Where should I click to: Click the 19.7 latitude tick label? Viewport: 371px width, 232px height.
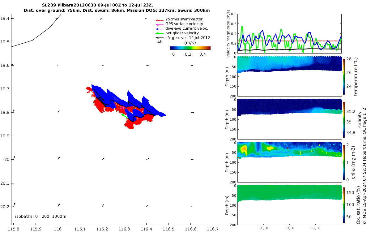(5, 89)
